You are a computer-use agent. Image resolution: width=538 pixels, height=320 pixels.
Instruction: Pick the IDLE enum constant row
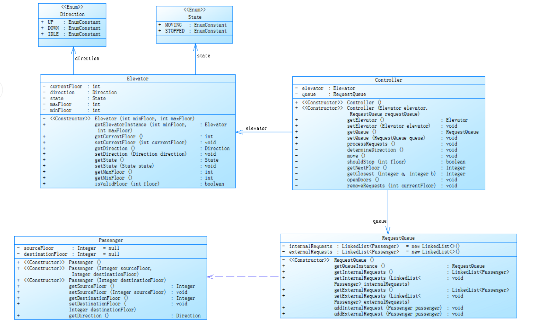click(x=71, y=34)
